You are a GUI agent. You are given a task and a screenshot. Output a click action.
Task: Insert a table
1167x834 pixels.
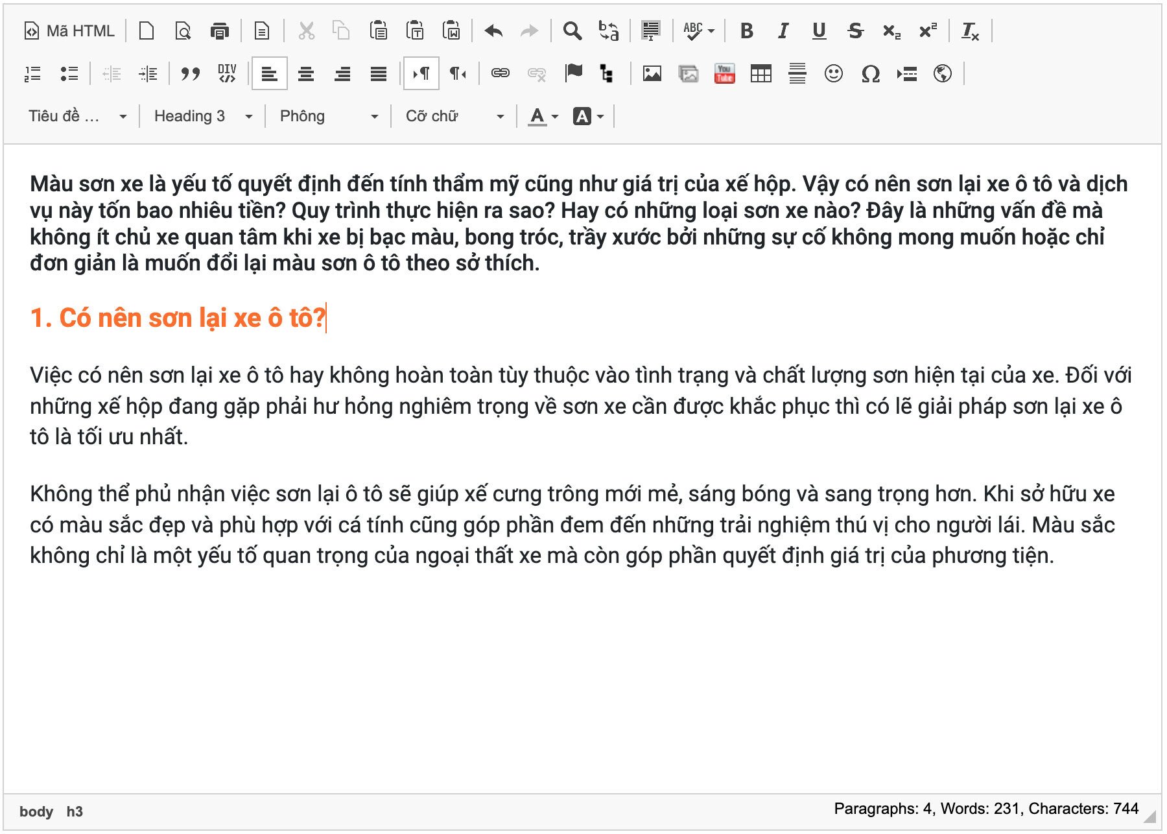[x=760, y=74]
